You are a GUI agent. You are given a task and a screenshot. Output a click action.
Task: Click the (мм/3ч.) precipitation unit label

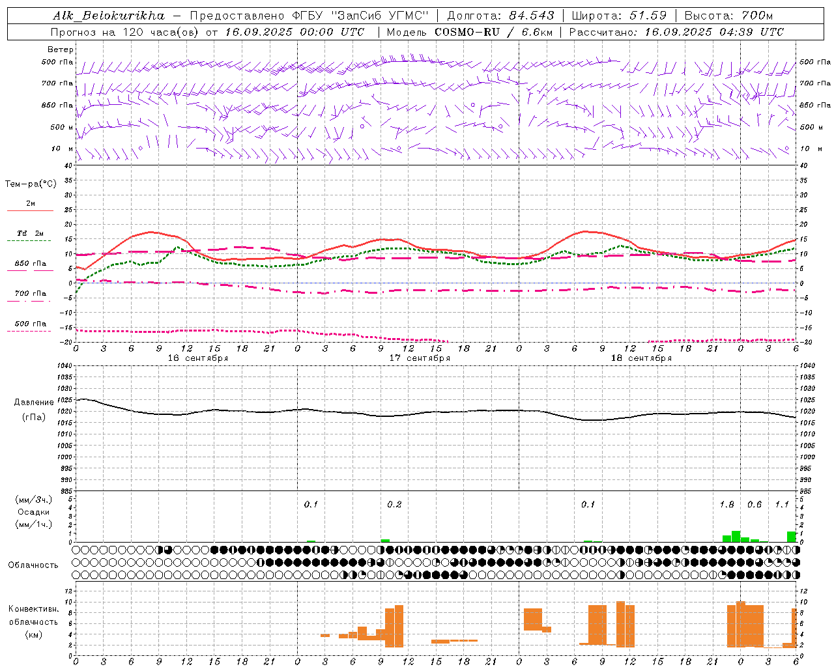[x=34, y=500]
